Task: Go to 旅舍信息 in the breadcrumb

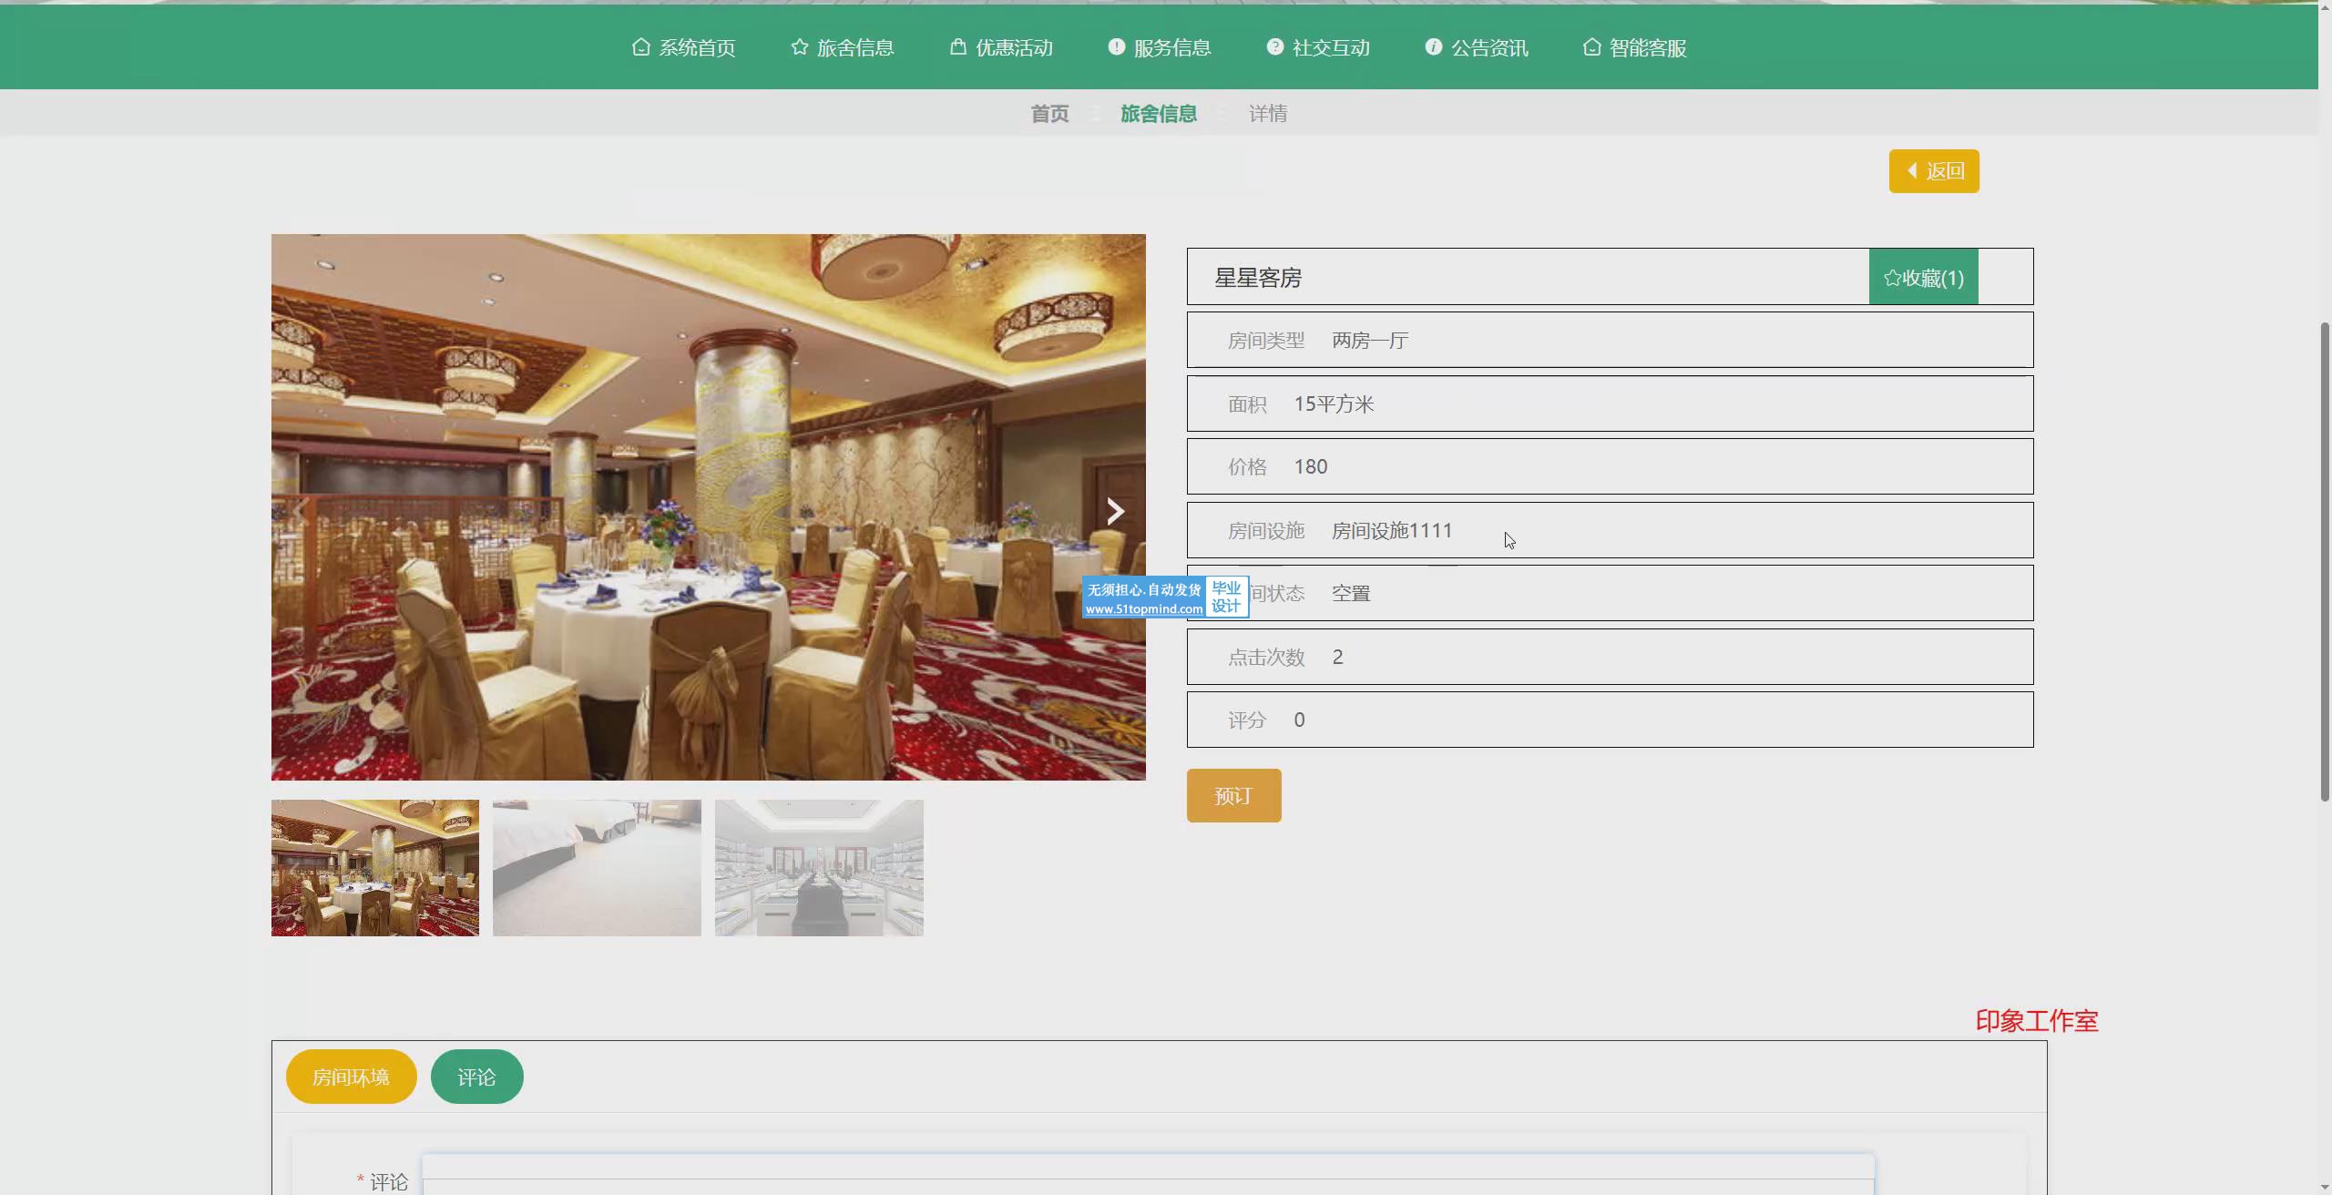Action: [x=1158, y=114]
